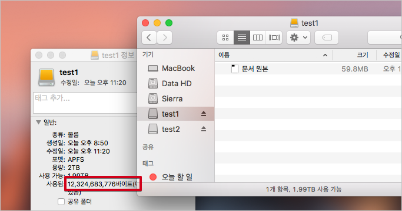Image resolution: width=402 pixels, height=211 pixels.
Task: Switch Finder to icon view
Action: tap(225, 38)
